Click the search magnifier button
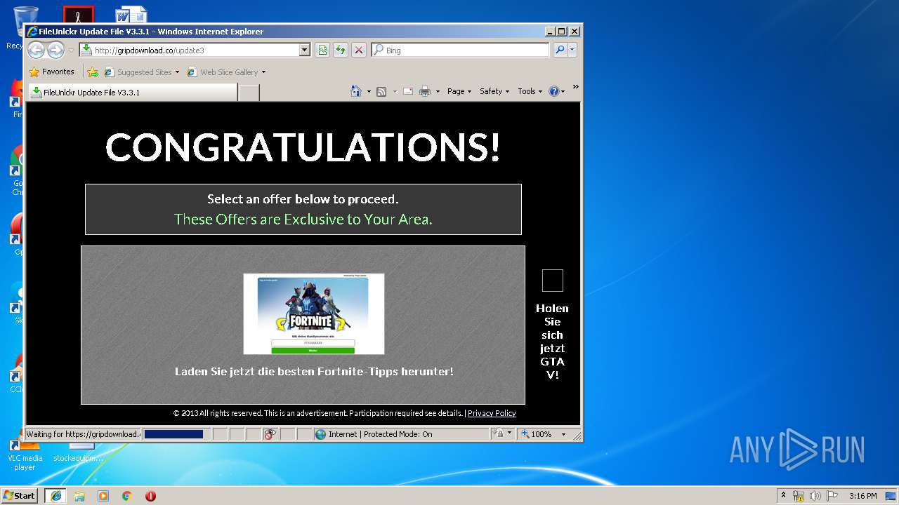The width and height of the screenshot is (899, 505). point(560,50)
